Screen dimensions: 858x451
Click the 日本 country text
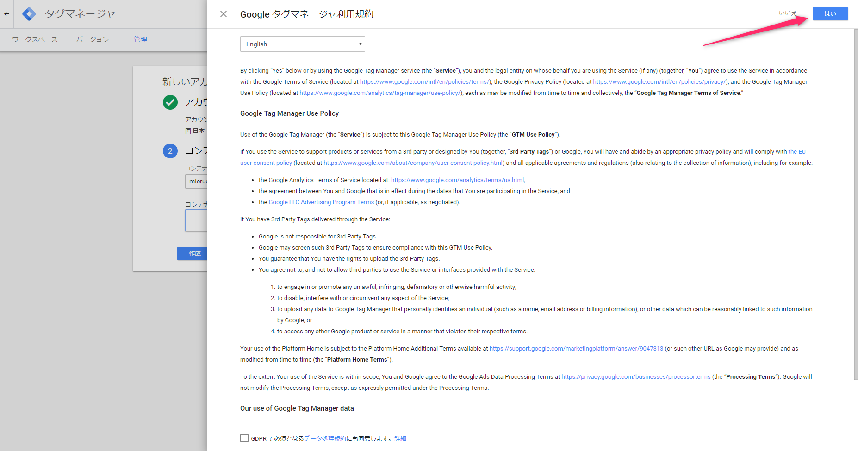click(199, 131)
